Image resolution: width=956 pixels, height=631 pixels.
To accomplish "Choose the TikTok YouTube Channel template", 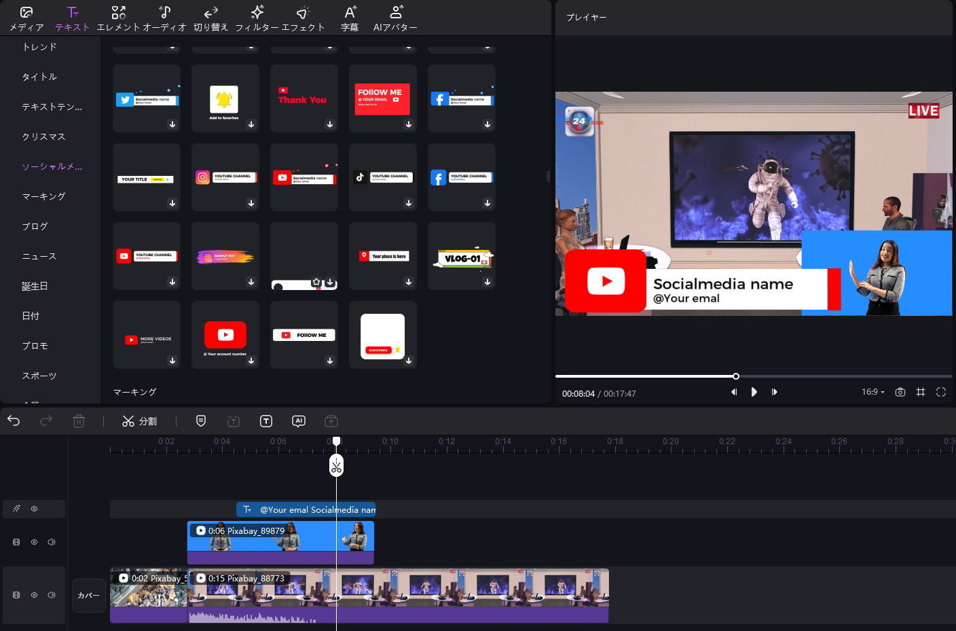I will click(x=383, y=177).
